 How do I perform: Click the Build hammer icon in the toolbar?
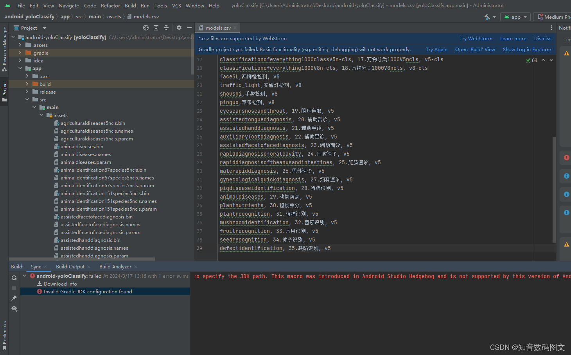[x=487, y=17]
